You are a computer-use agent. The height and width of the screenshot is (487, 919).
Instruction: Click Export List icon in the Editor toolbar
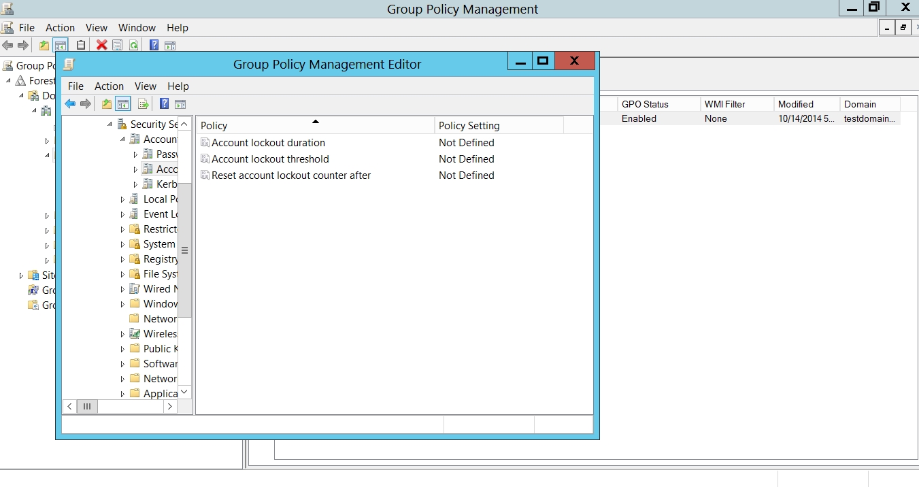point(143,104)
